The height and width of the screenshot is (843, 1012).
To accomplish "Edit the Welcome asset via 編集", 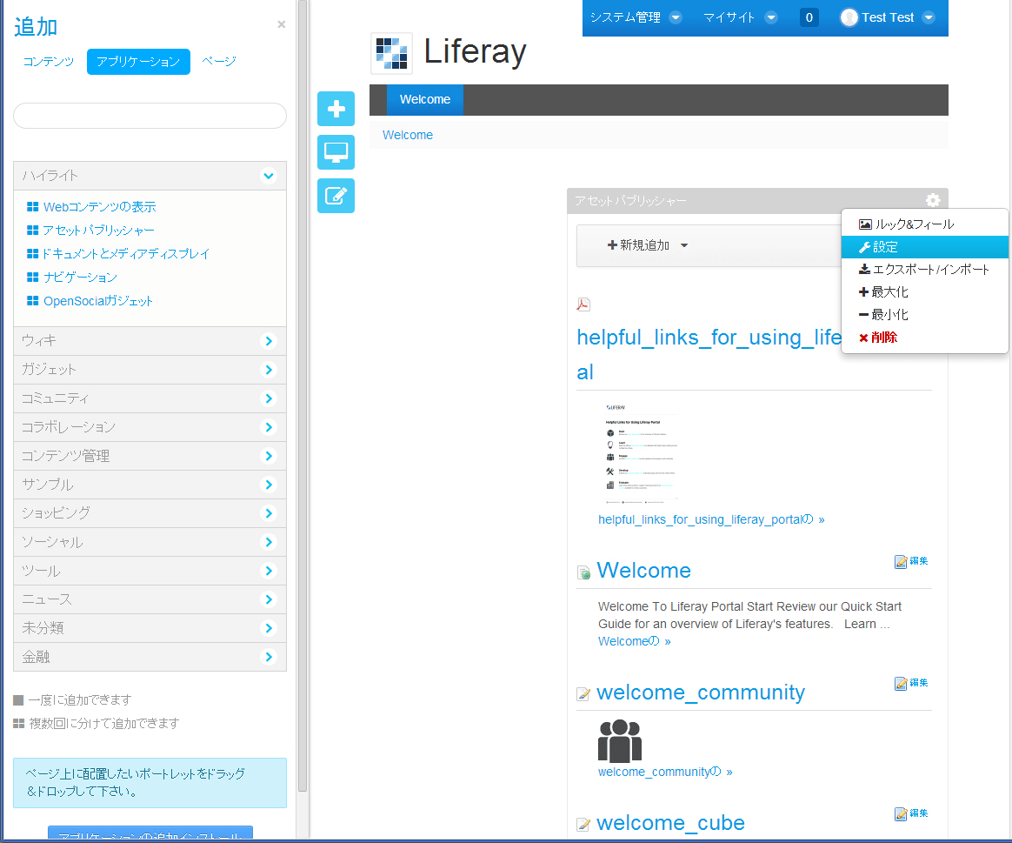I will [x=911, y=561].
